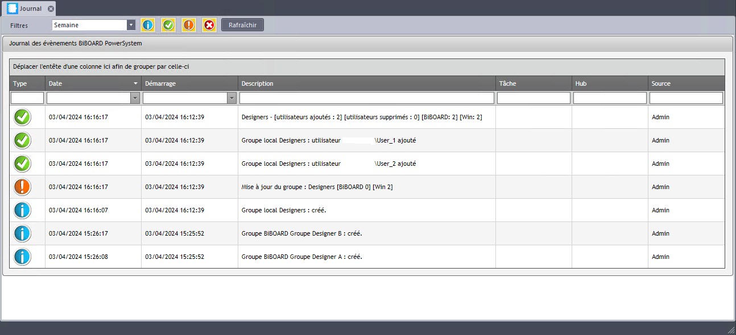The height and width of the screenshot is (335, 736).
Task: Click the 'Journal des évènements BiBOARD PowerSystem' panel title
Action: (x=76, y=43)
